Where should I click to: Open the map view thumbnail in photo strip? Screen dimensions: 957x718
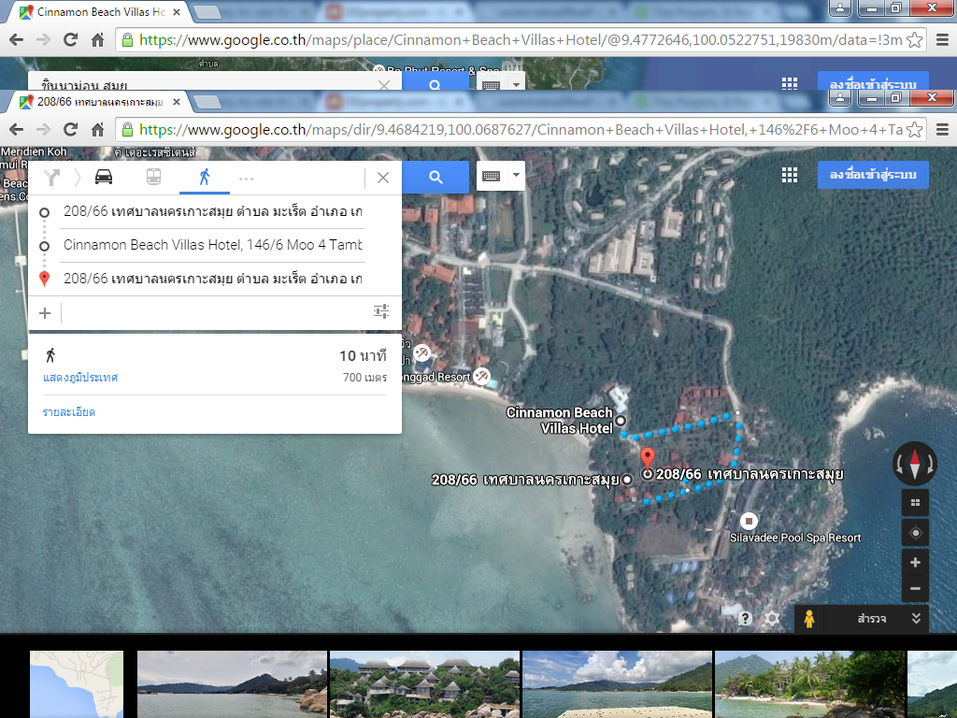coord(77,683)
